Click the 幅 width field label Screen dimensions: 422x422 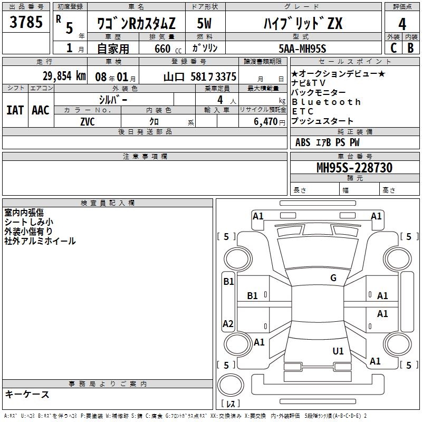[346, 190]
